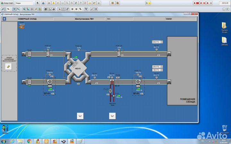The width and height of the screenshot is (231, 144).
Task: Click the HC-01 heating coil icon
Action: (x=112, y=82)
